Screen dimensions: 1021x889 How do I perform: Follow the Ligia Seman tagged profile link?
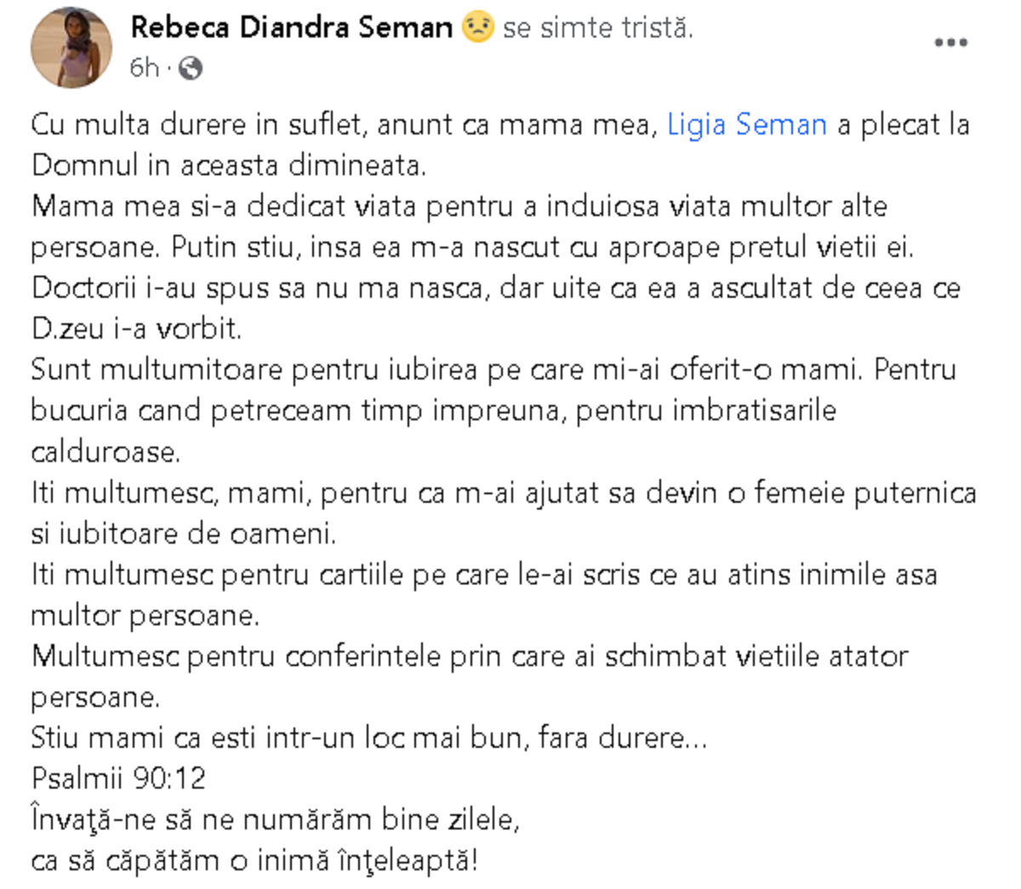click(746, 125)
